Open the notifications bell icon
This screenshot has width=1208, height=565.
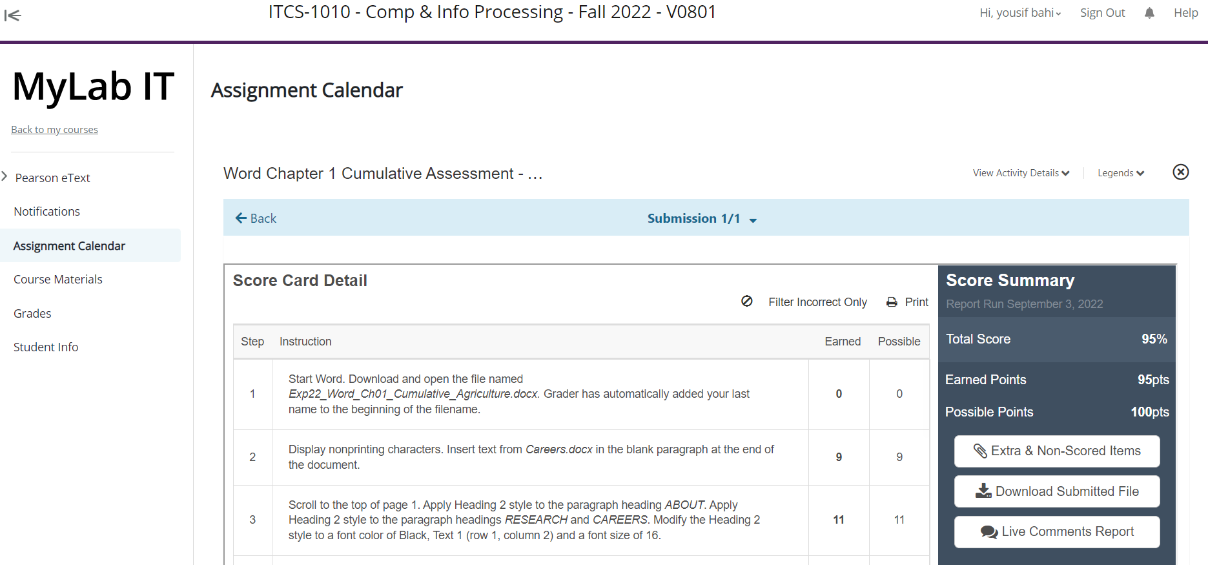tap(1149, 13)
